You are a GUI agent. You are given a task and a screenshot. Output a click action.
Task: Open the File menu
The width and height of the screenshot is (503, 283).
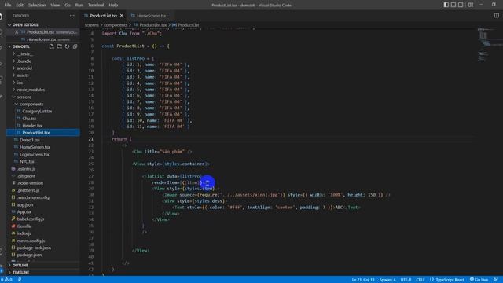point(8,5)
